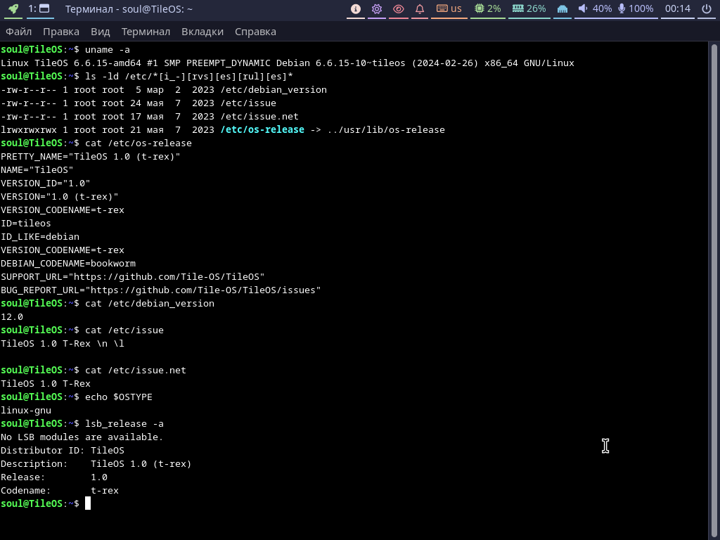Screen dimensions: 720x540
Task: Toggle the eye indicator in top bar
Action: pos(398,8)
